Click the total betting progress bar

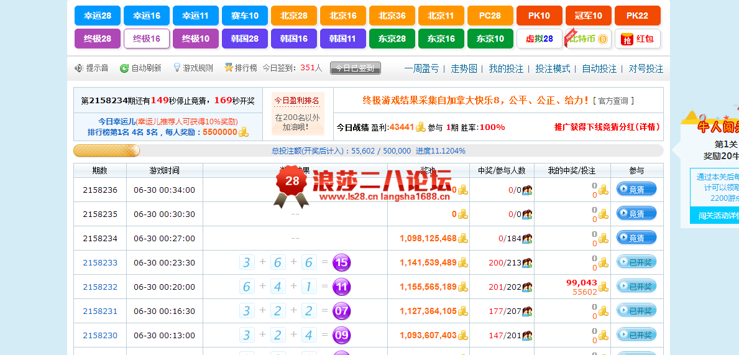click(x=368, y=150)
